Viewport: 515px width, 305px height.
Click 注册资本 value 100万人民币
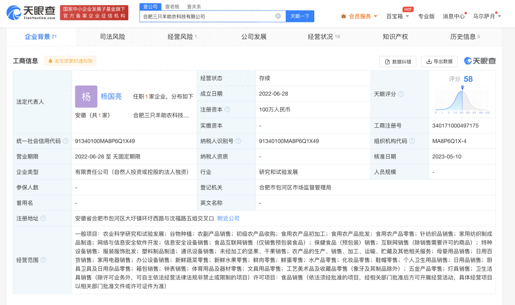point(275,109)
